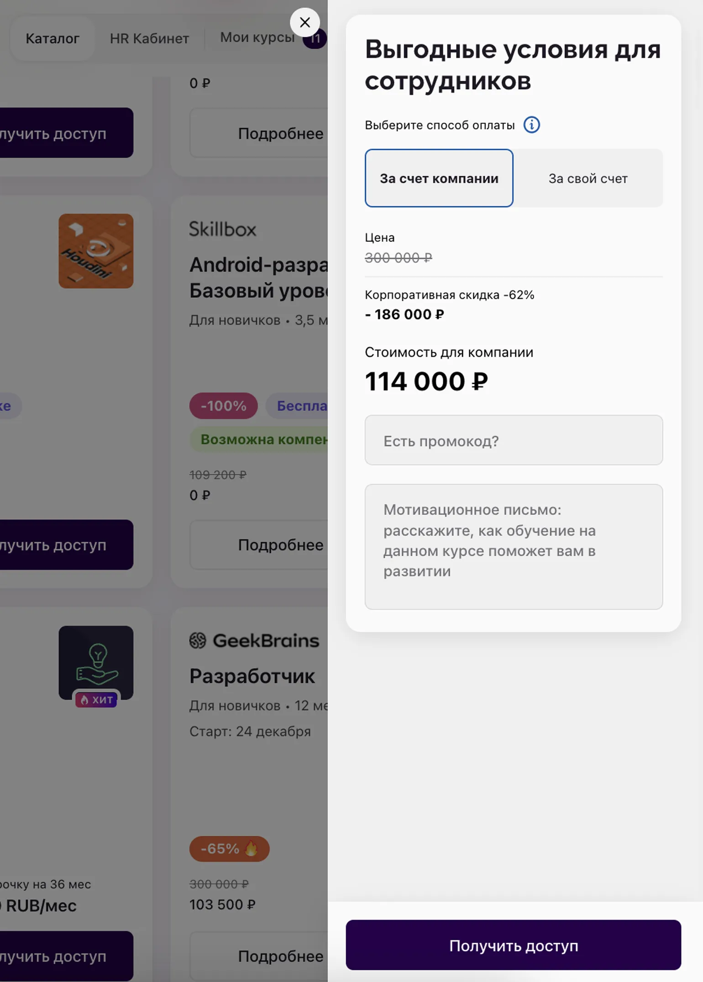Click the -100% discount badge
Image resolution: width=703 pixels, height=982 pixels.
point(224,406)
